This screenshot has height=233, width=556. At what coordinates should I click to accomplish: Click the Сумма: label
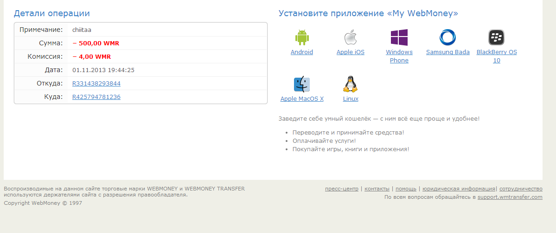click(x=51, y=43)
